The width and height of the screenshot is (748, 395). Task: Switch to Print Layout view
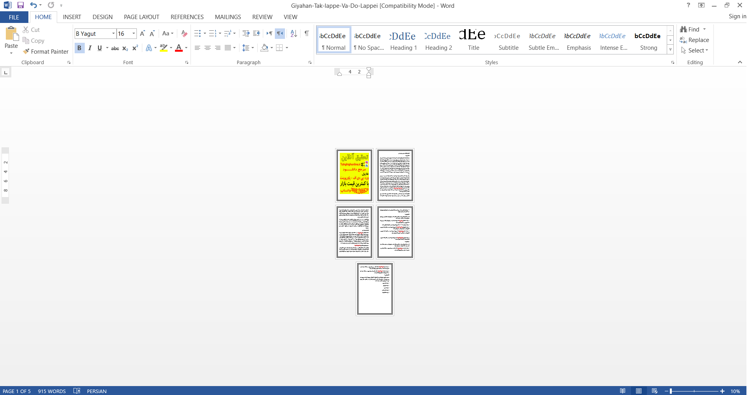click(639, 391)
